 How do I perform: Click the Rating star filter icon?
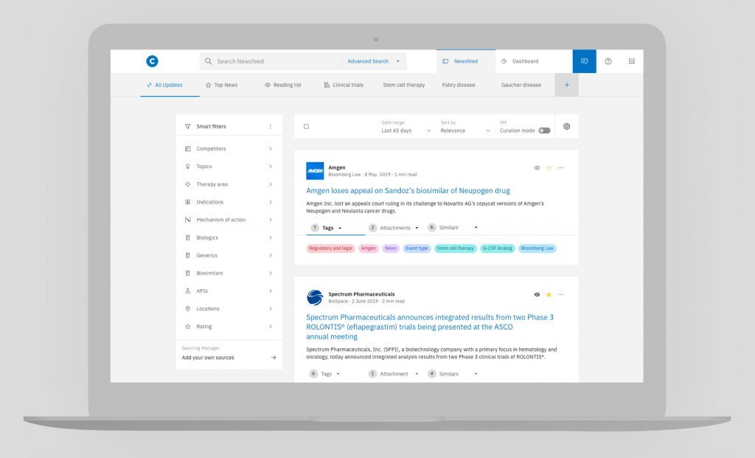click(x=188, y=327)
